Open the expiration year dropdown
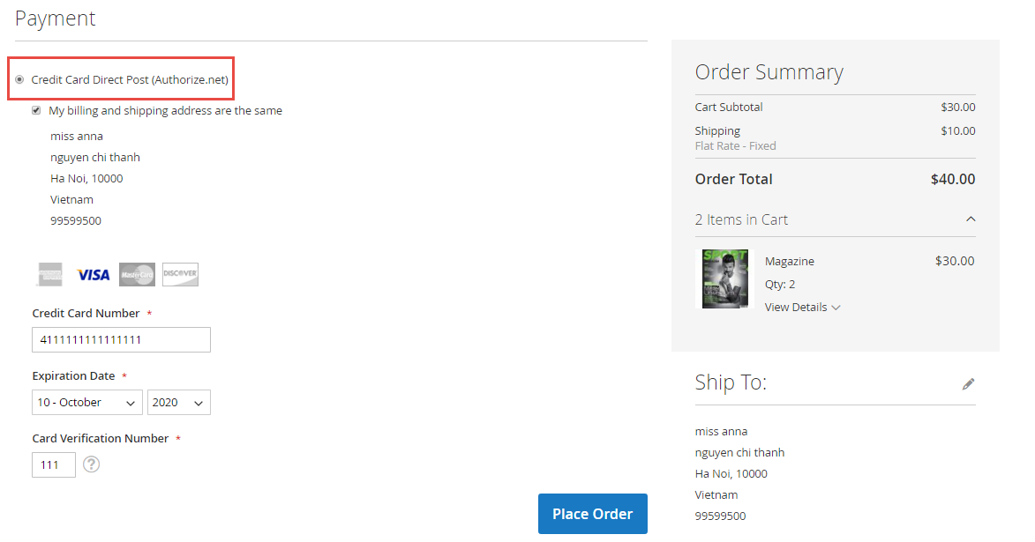The image size is (1035, 542). [x=178, y=402]
